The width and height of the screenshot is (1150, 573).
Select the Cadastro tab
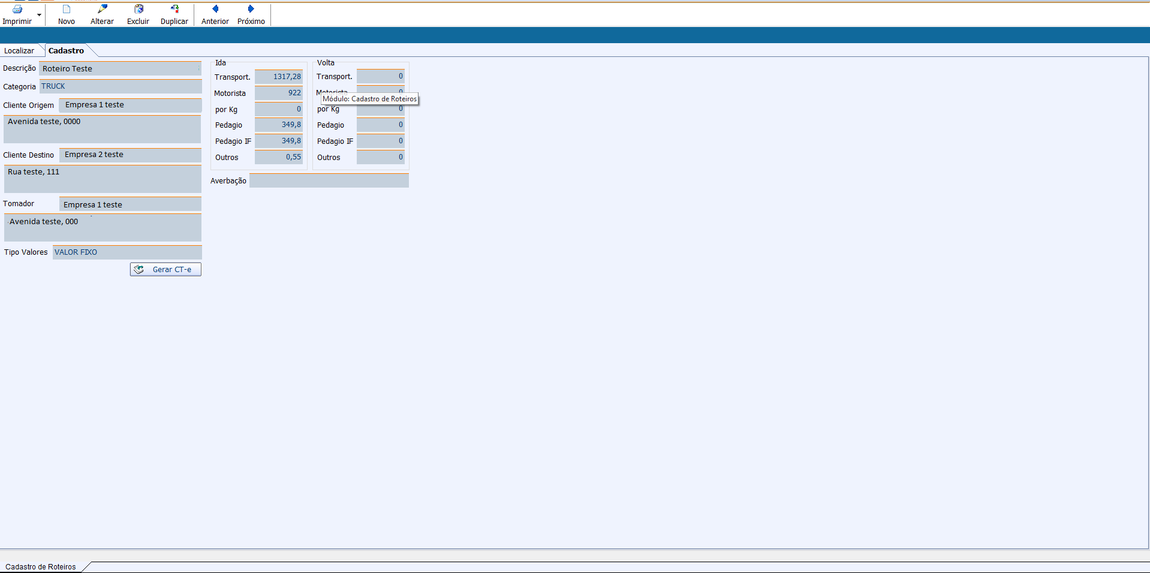66,51
